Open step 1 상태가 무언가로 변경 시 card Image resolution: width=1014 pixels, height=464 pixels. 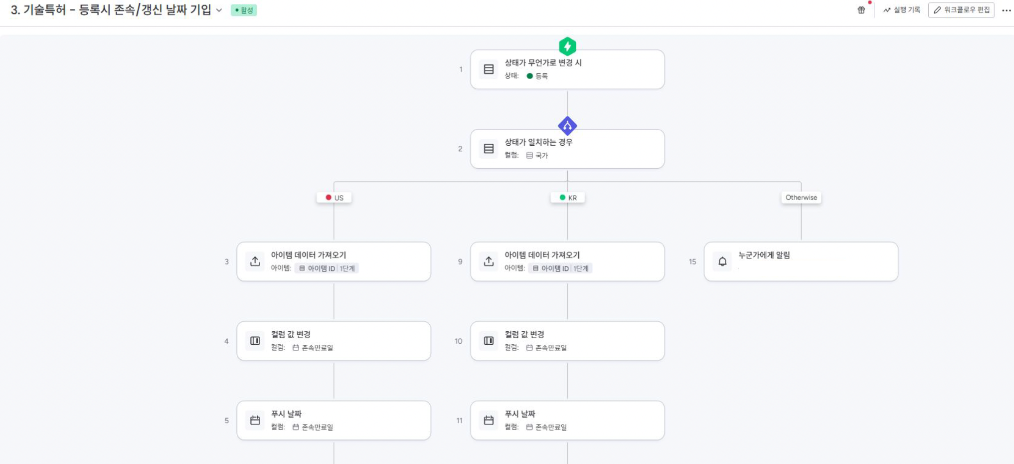567,69
